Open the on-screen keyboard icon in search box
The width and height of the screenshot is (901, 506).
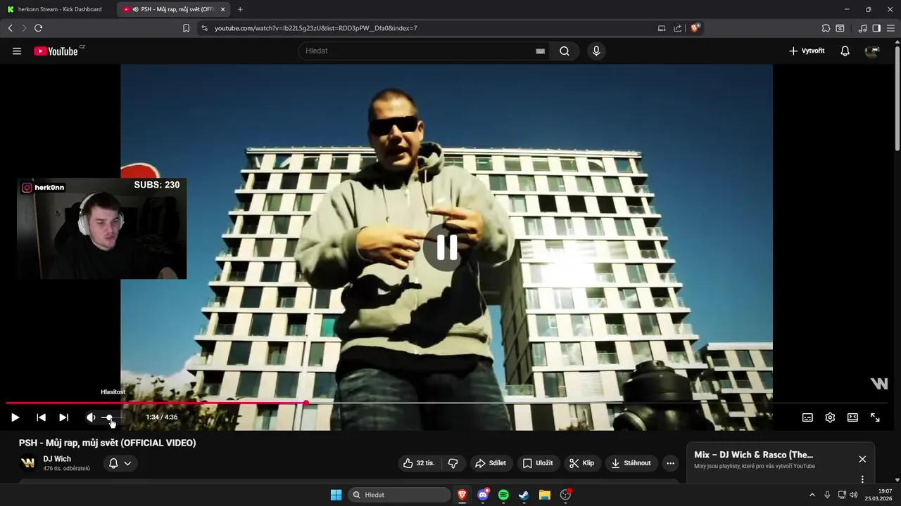[540, 51]
